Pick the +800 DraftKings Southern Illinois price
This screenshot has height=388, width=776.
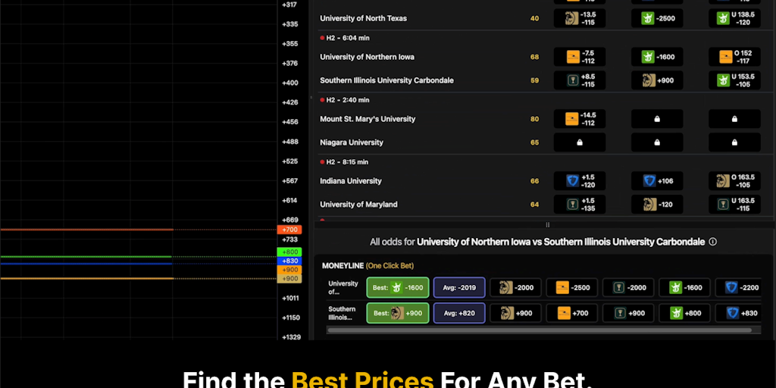coord(684,313)
